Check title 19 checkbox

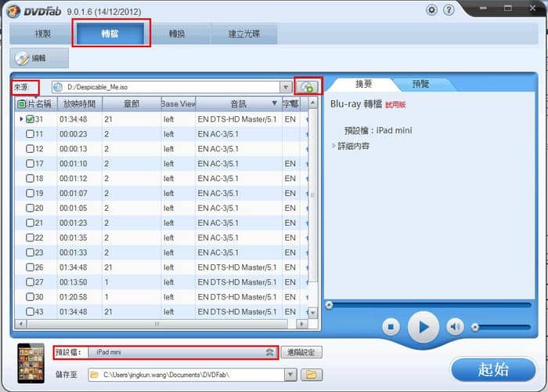(30, 193)
